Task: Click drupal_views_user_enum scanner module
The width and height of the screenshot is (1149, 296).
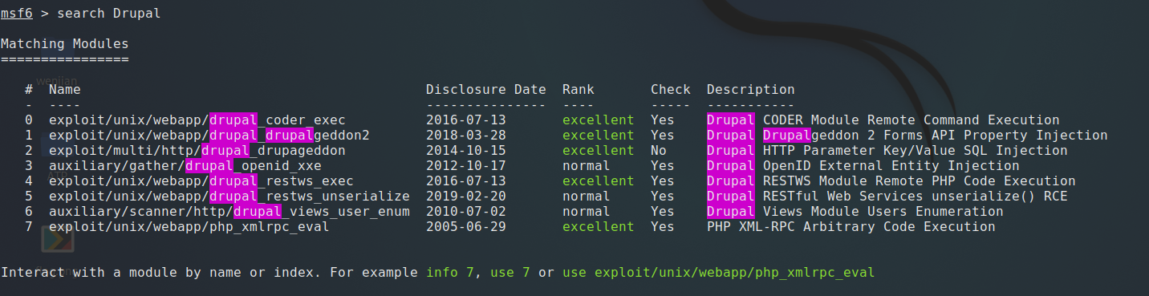Action: pos(229,212)
